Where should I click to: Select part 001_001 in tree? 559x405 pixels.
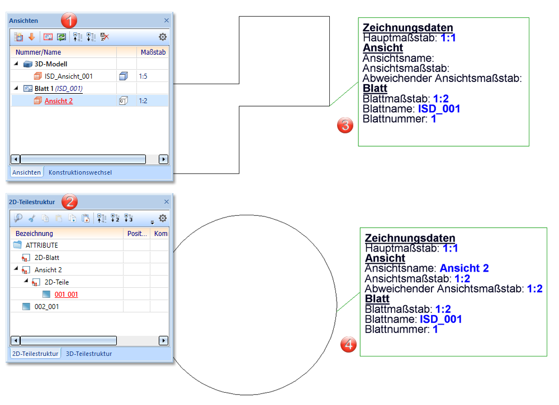[x=67, y=295]
